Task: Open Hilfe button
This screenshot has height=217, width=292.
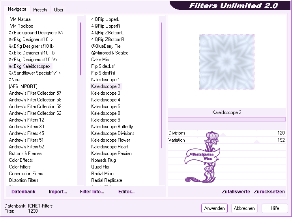Action: (275, 208)
